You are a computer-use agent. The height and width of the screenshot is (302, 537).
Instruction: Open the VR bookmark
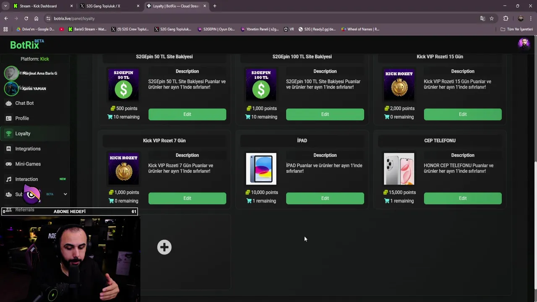coord(289,29)
